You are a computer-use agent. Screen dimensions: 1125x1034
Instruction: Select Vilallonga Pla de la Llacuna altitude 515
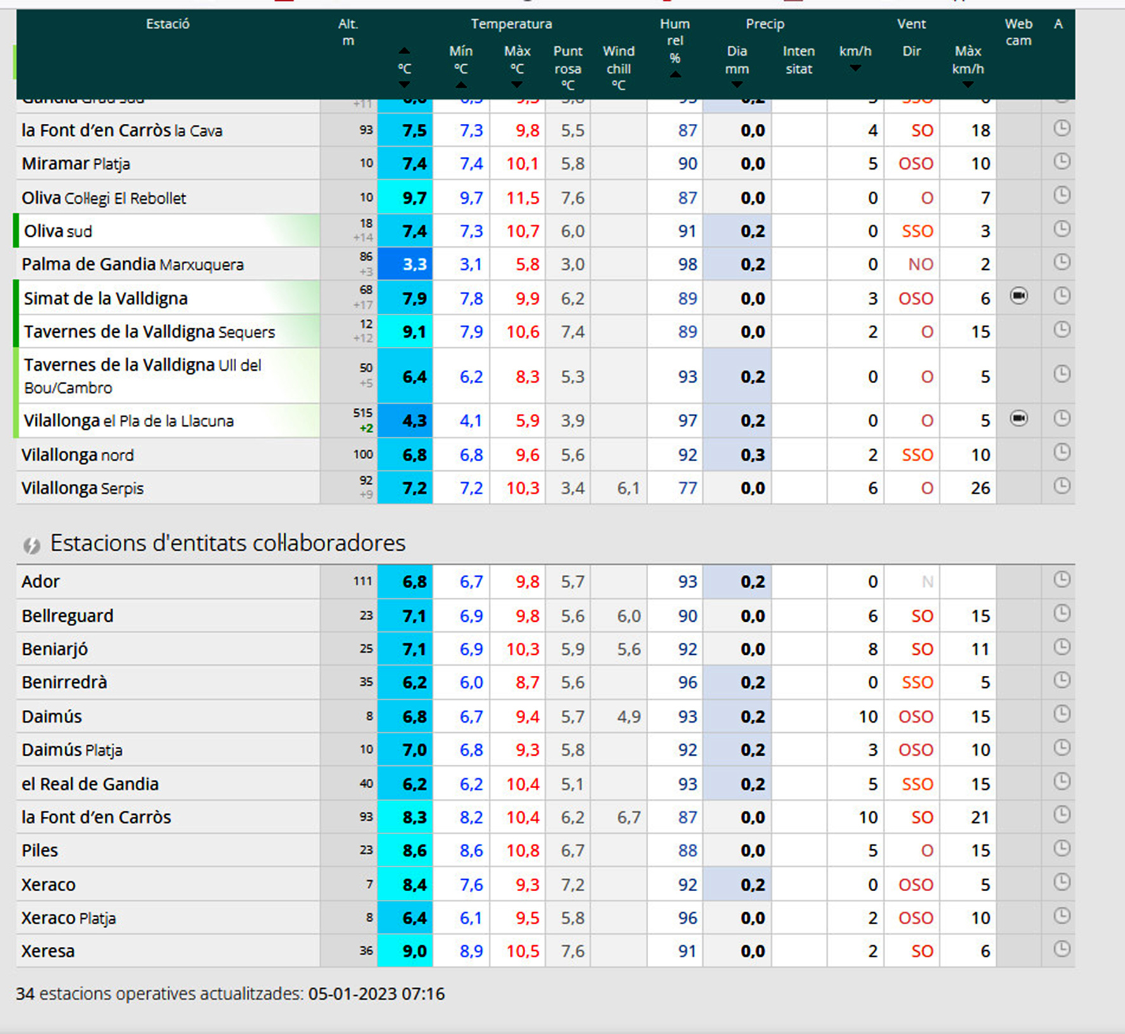(x=363, y=413)
